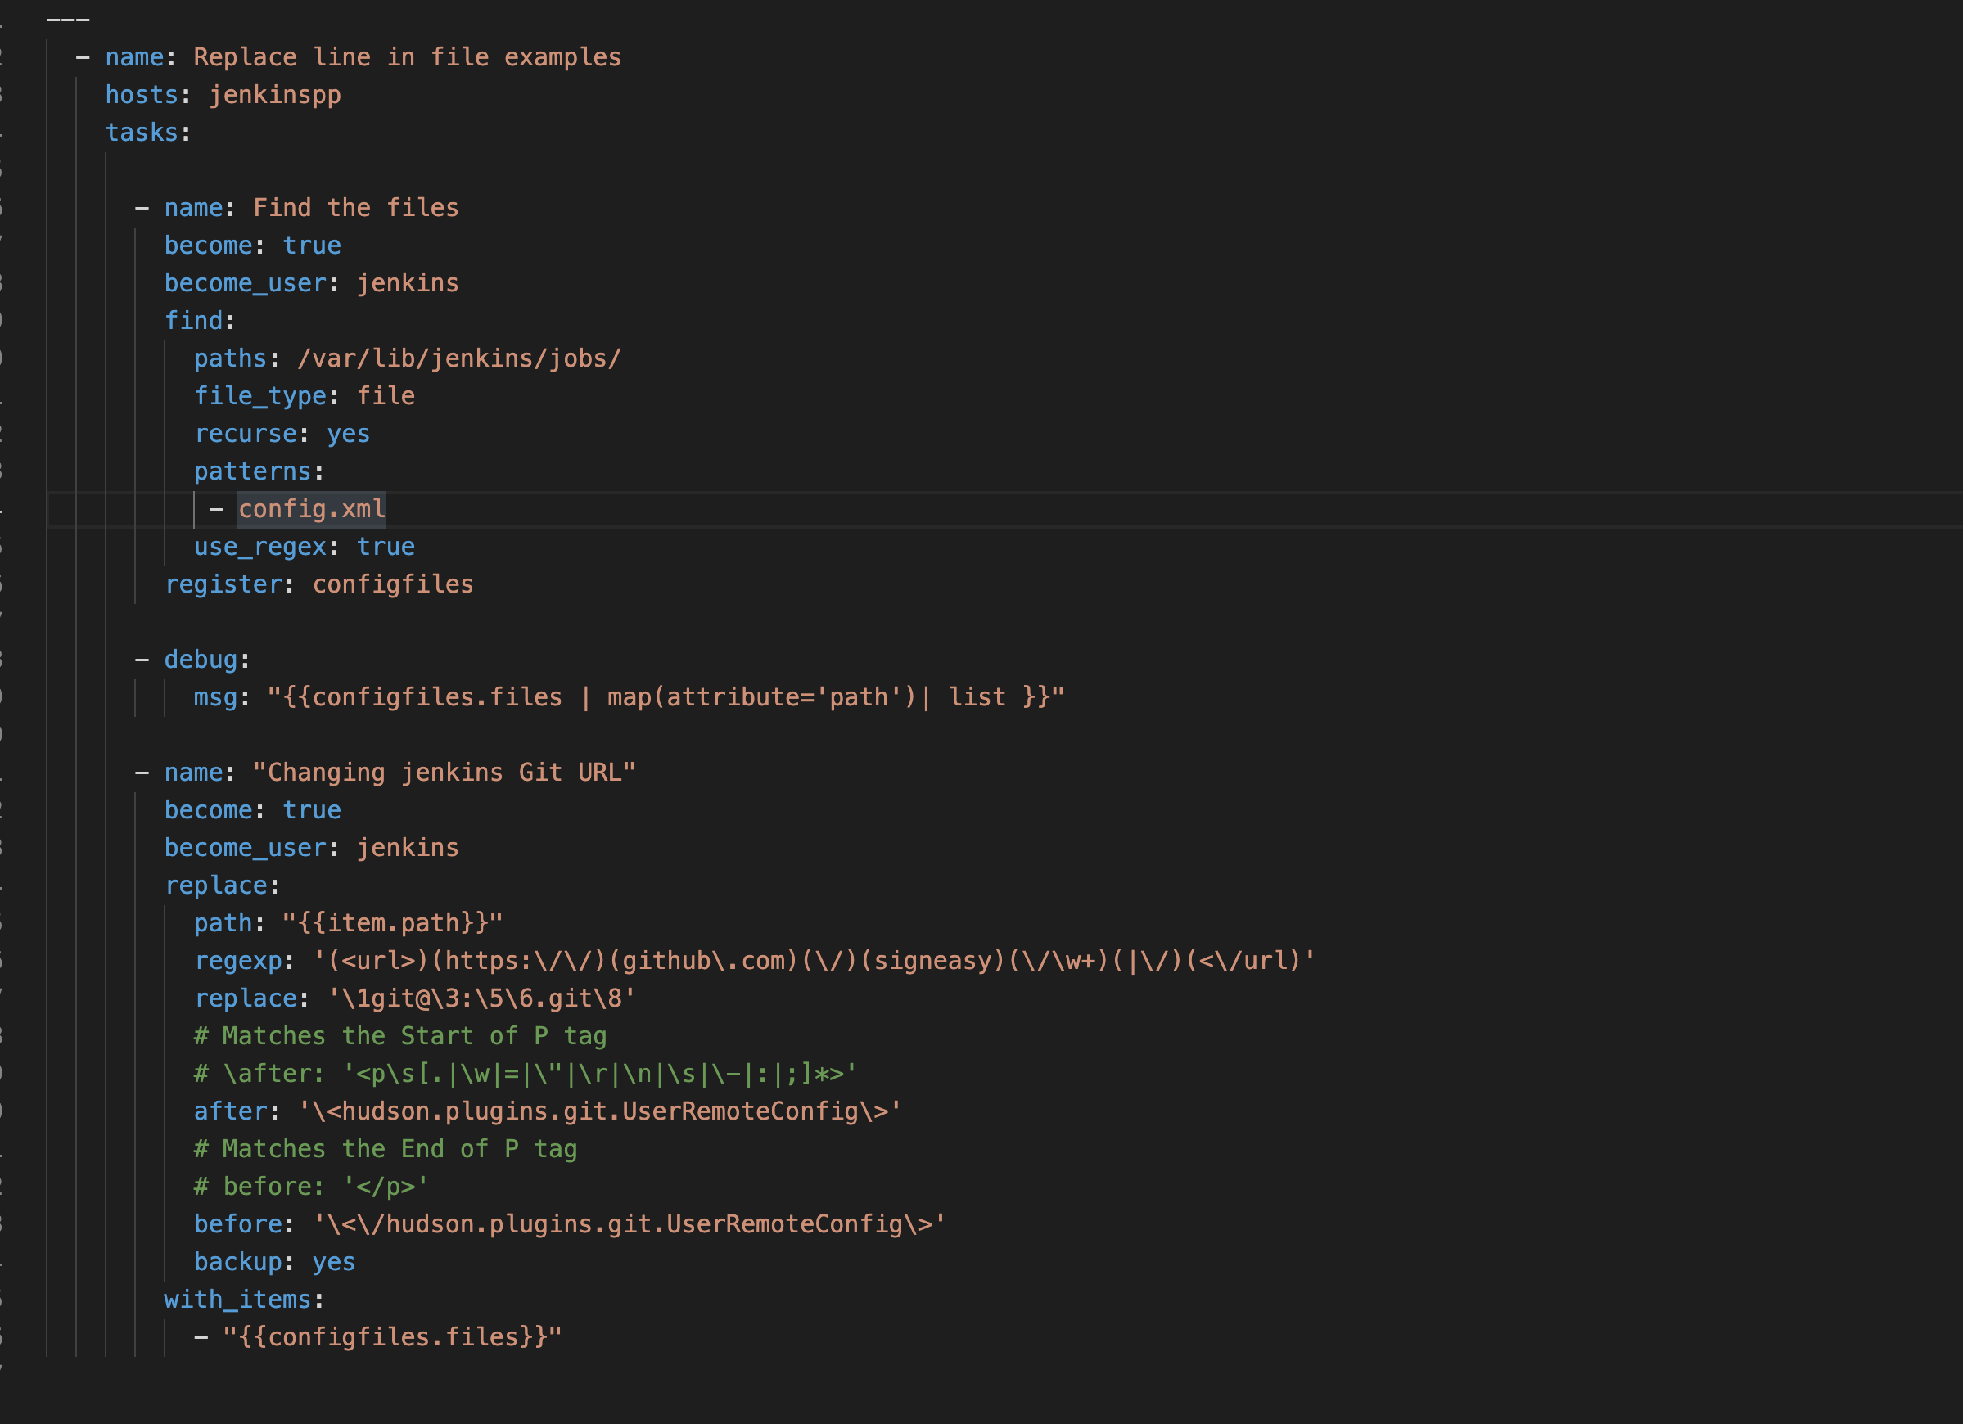Viewport: 1963px width, 1424px height.
Task: Click the task name Find the files
Action: (355, 207)
